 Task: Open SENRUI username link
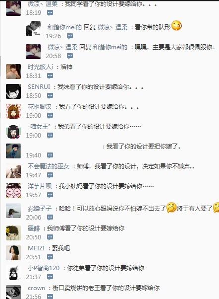(39, 87)
